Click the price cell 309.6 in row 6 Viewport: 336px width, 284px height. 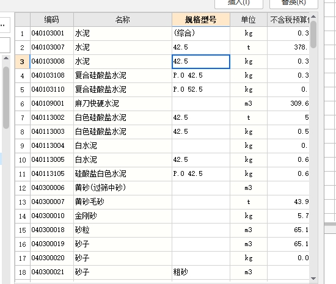click(288, 104)
